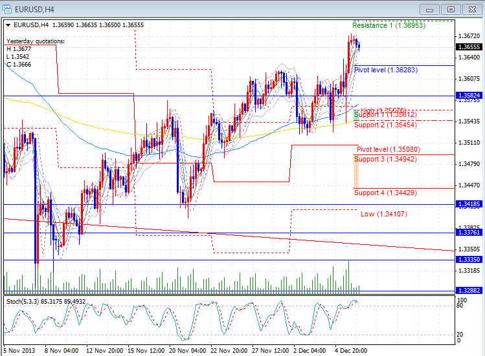Image resolution: width=485 pixels, height=356 pixels.
Task: Click the Support 3 (1.34942) label
Action: (385, 159)
